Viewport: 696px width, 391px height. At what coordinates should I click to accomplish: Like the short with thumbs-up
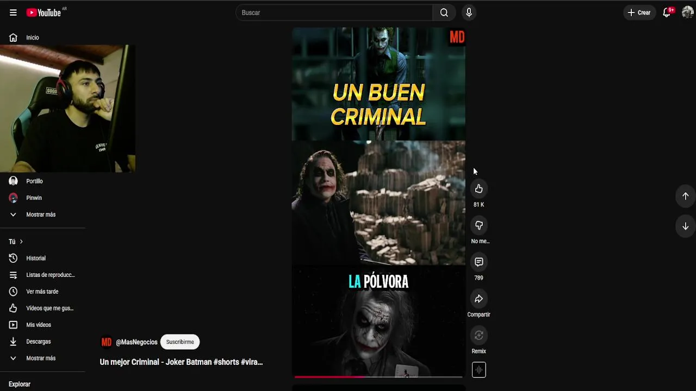(x=478, y=189)
